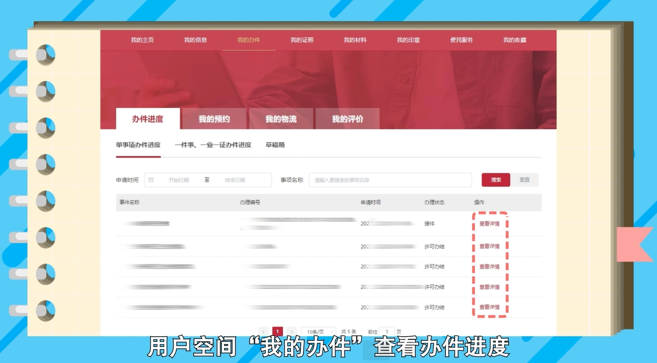Click the previous page arrow in pagination

(263, 332)
